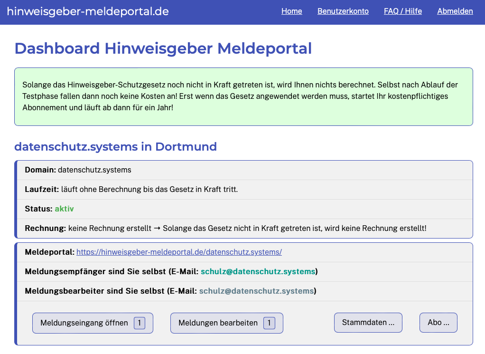Click the green Meldungsempfänger email address
The image size is (485, 354).
pyautogui.click(x=258, y=272)
